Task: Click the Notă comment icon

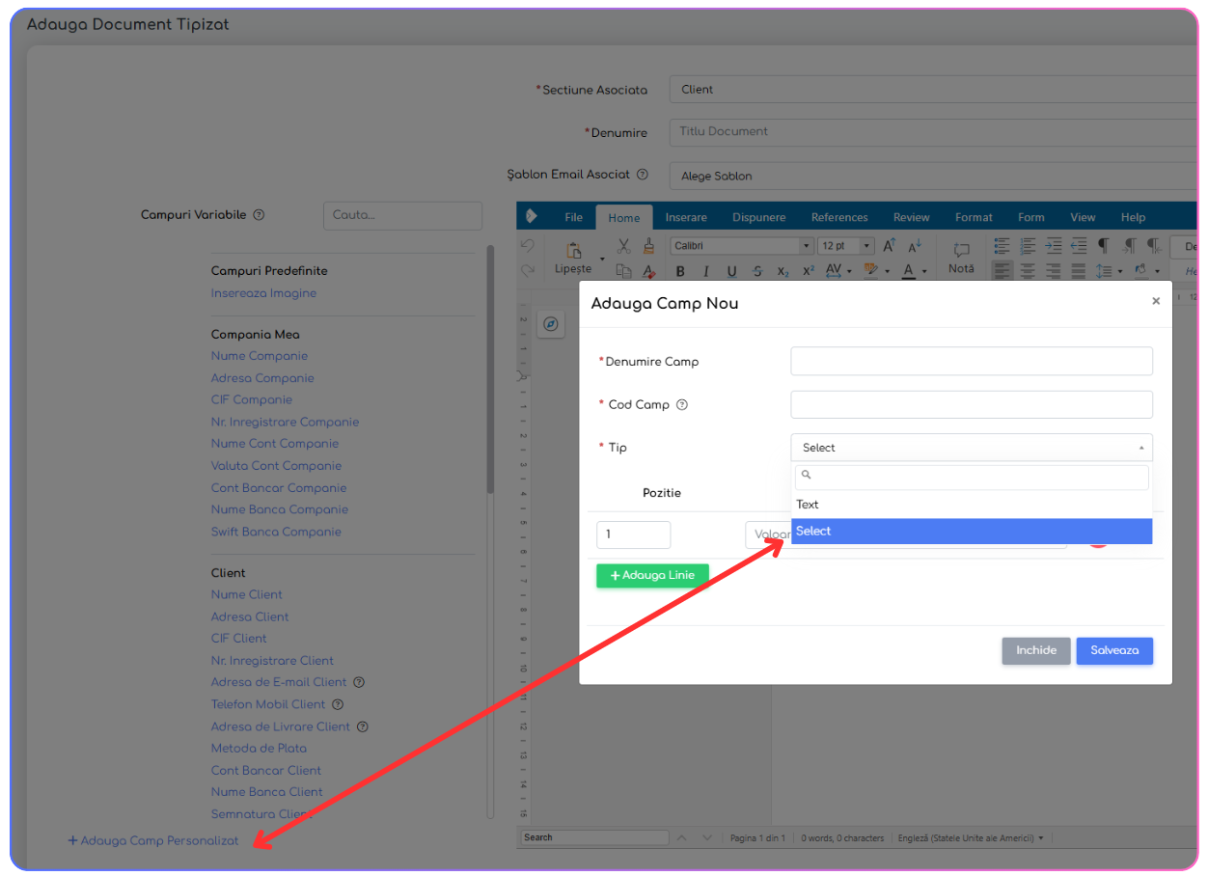Action: click(x=961, y=256)
